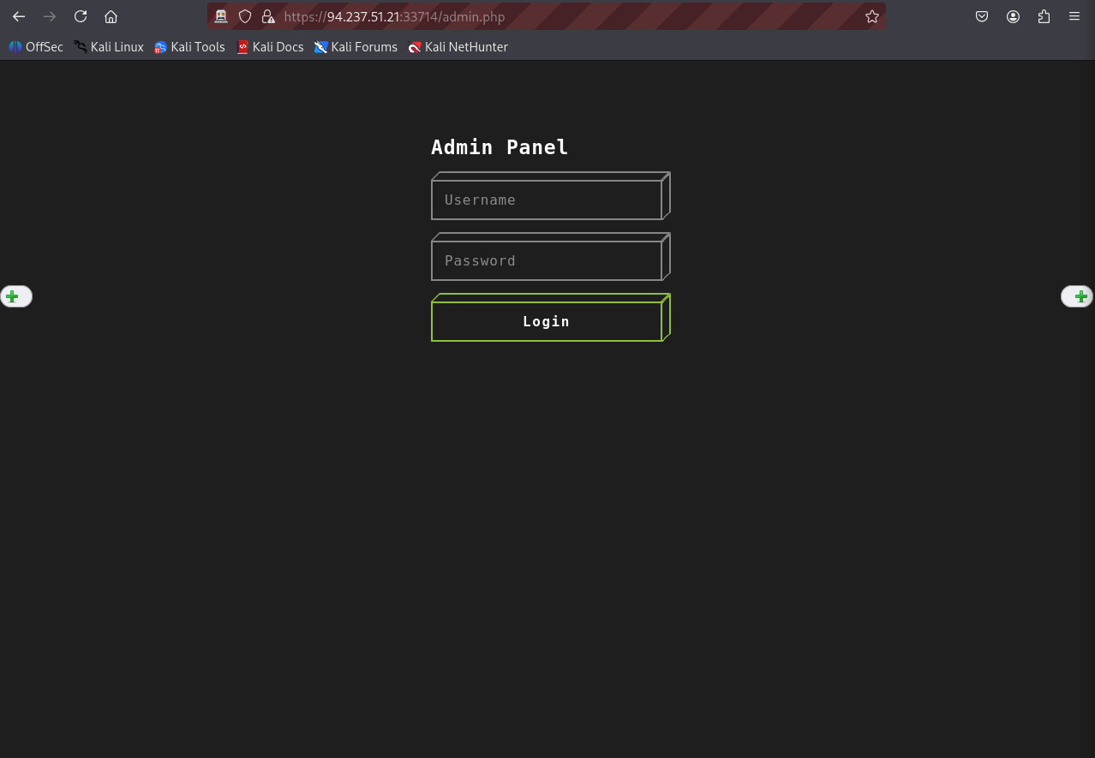Open the OffSec bookmark
Screen dimensions: 1095x758
pos(36,47)
